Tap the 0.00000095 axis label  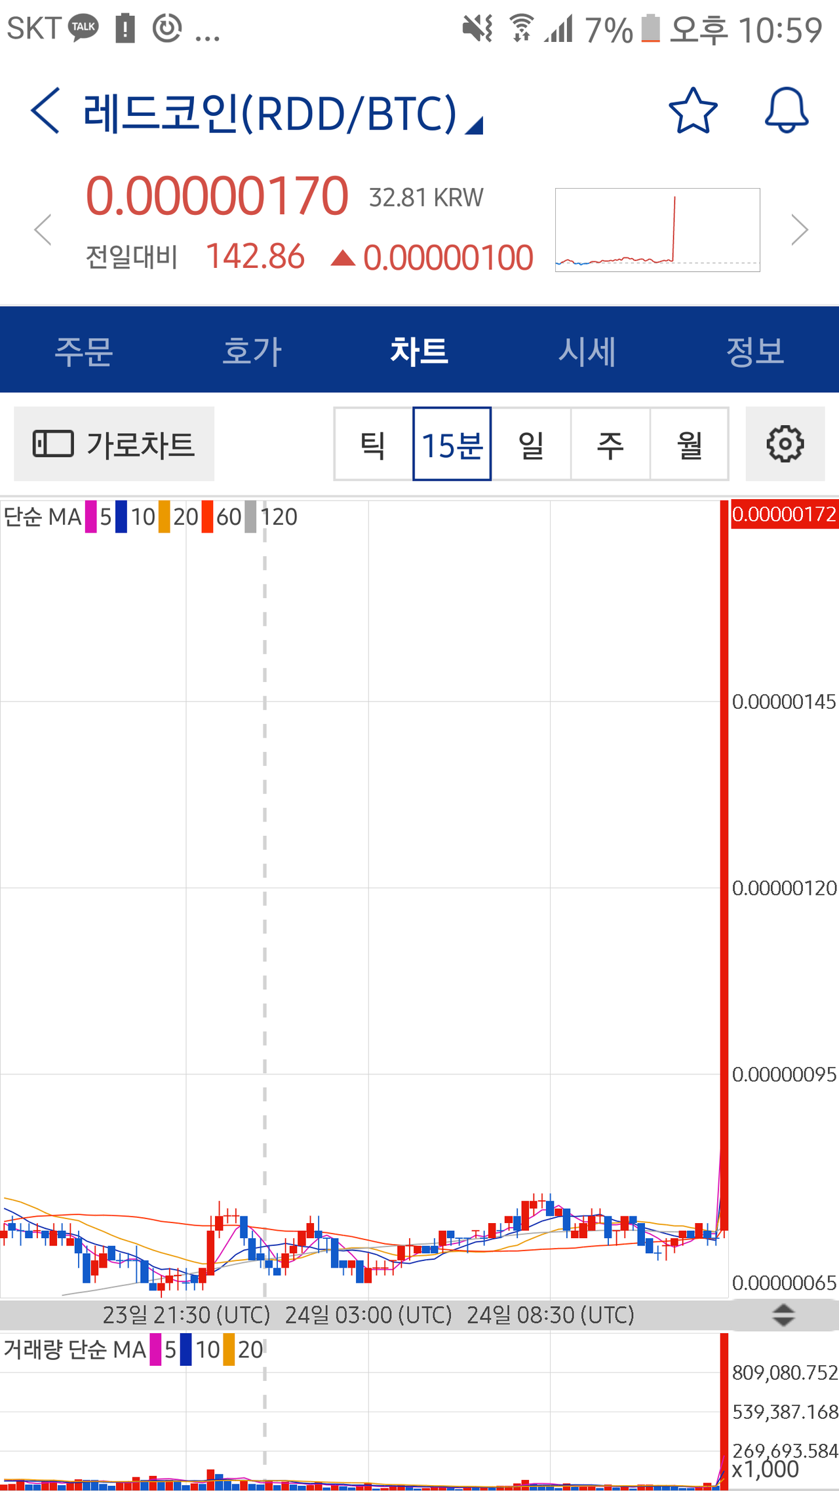tap(784, 1074)
